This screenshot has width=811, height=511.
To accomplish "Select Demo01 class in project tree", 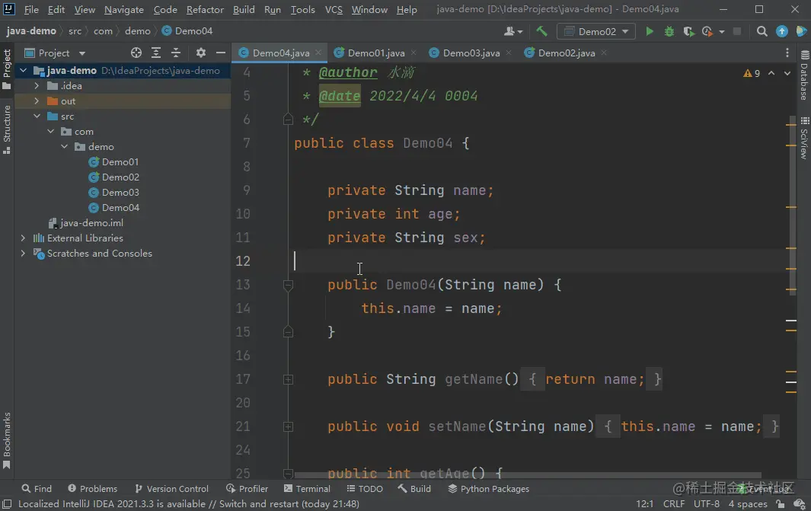I will pos(120,162).
